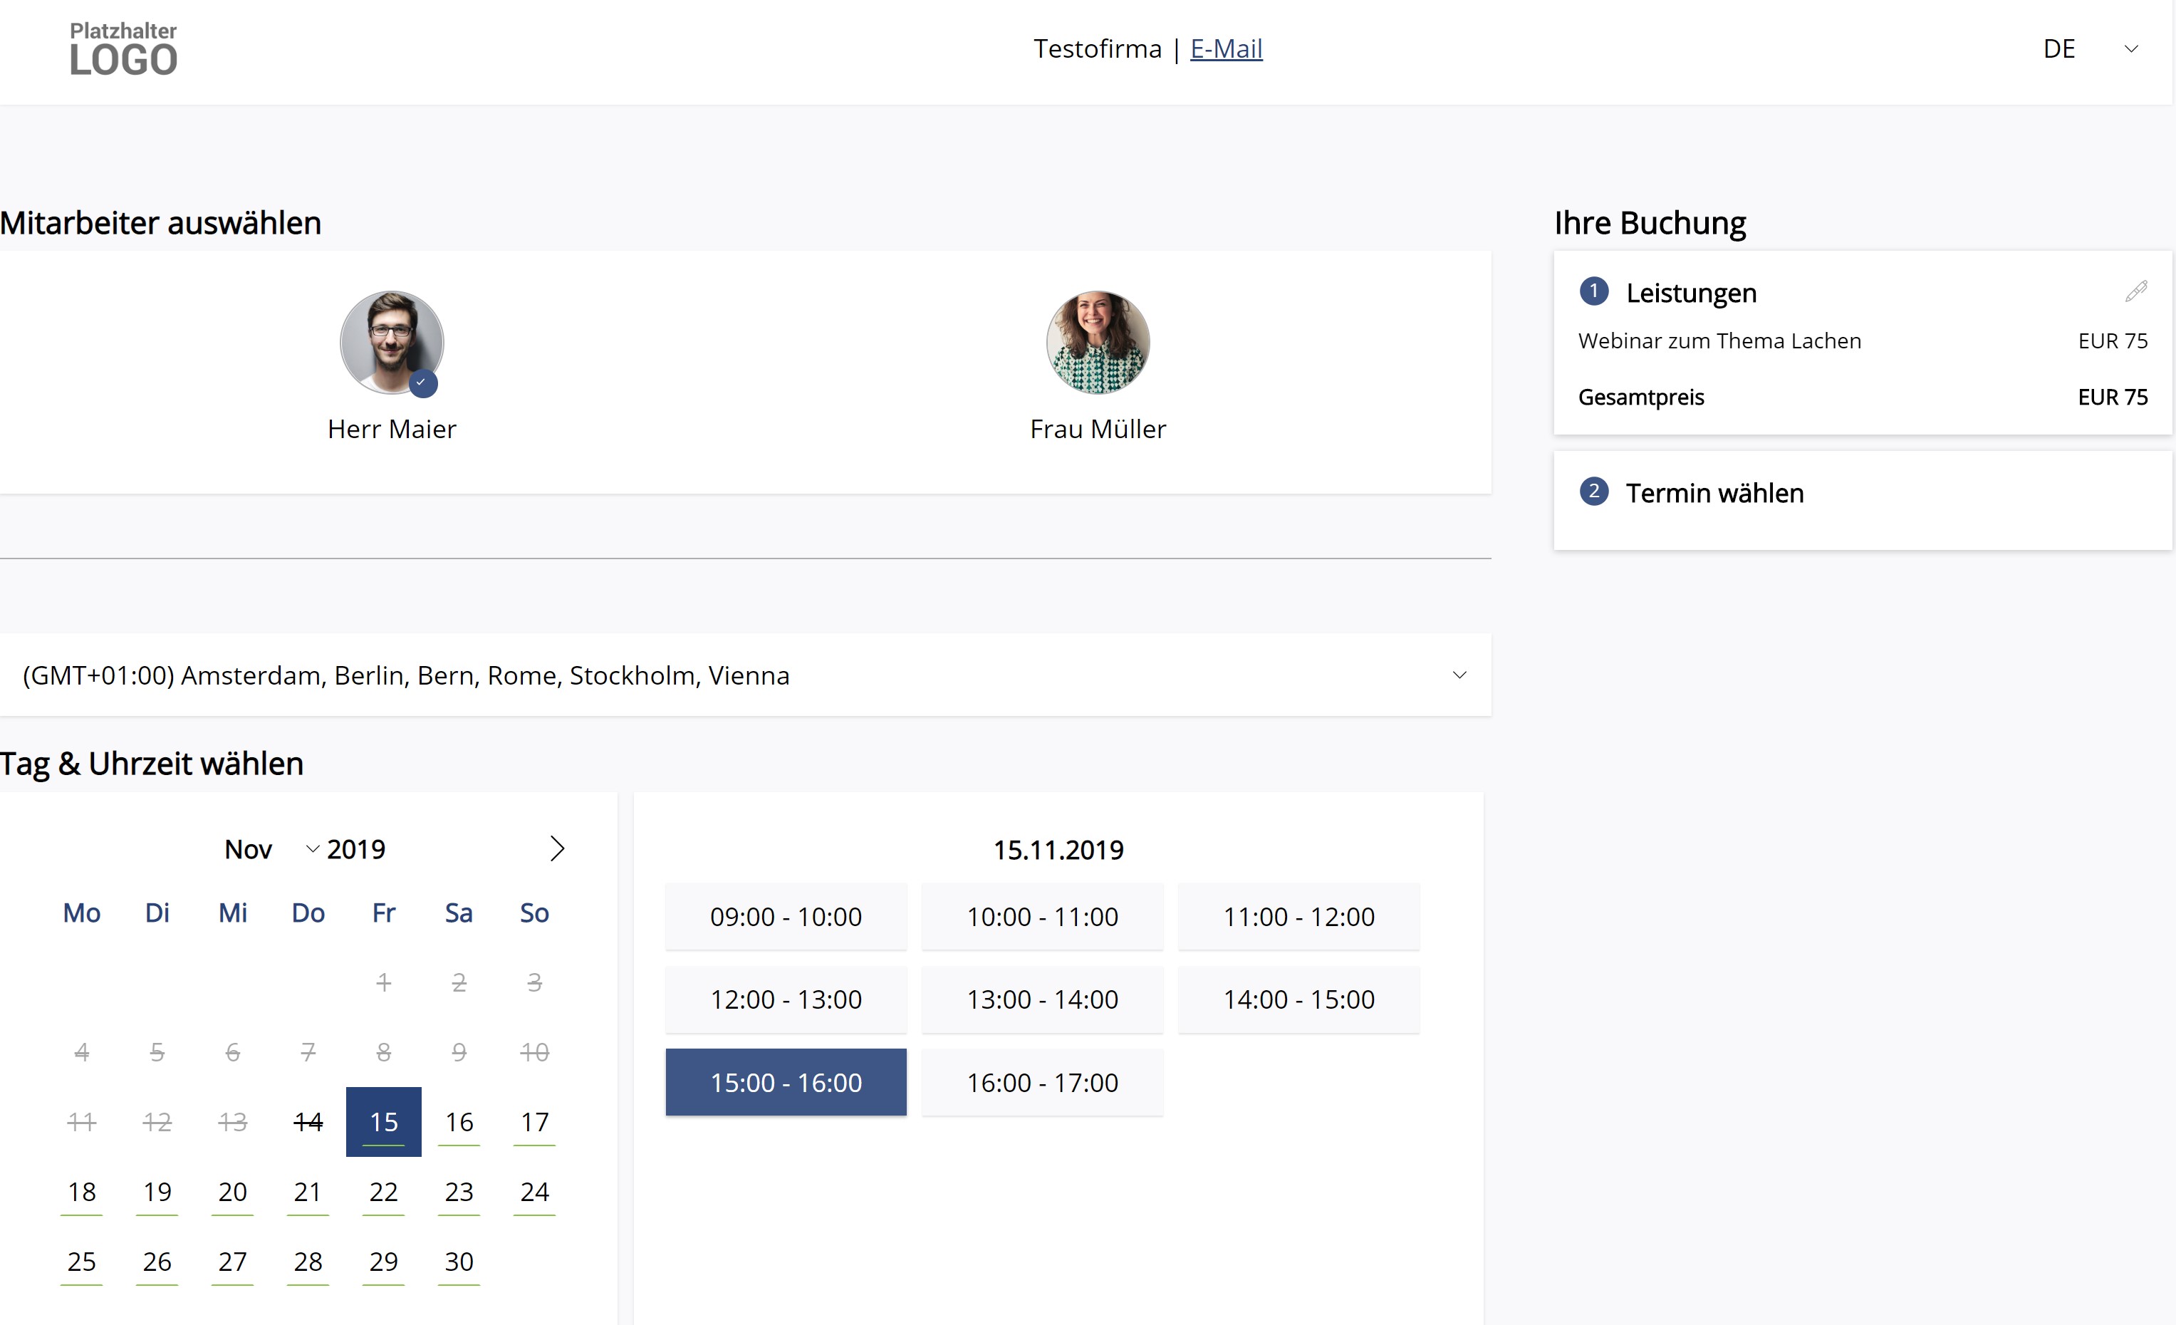Select calendar day 18
Image resolution: width=2176 pixels, height=1325 pixels.
(x=81, y=1192)
